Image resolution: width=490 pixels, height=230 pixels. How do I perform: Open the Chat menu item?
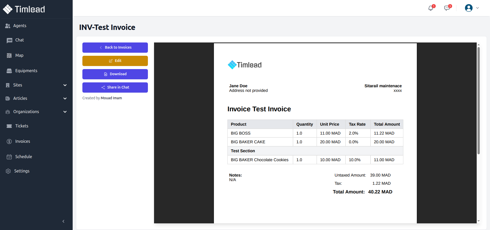click(19, 40)
